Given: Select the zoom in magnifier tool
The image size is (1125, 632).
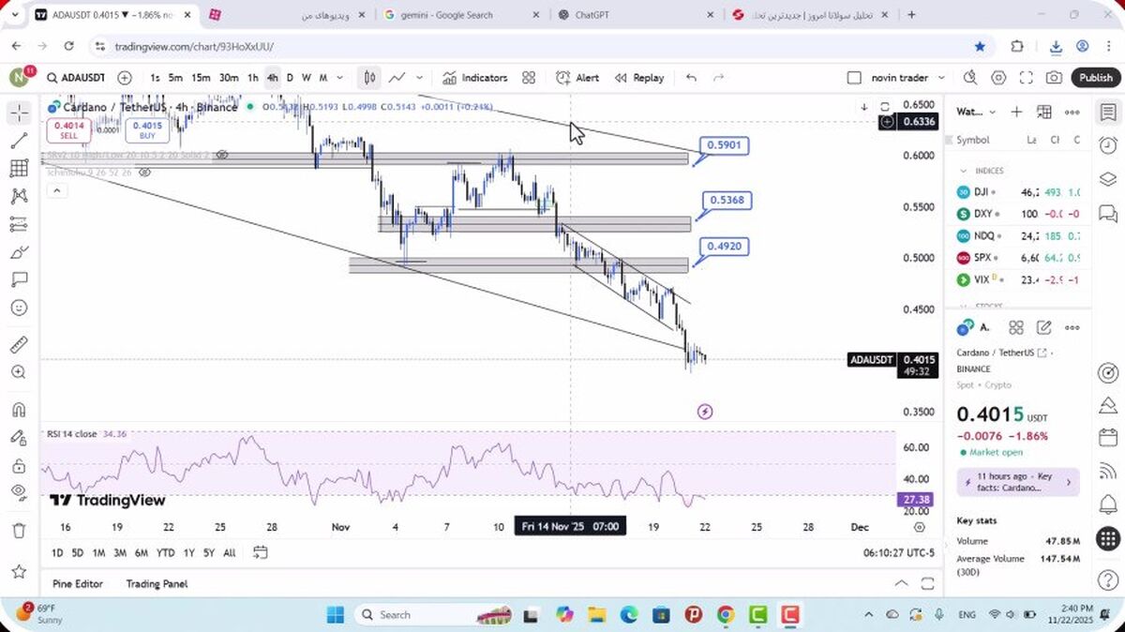Looking at the screenshot, I should pos(19,372).
